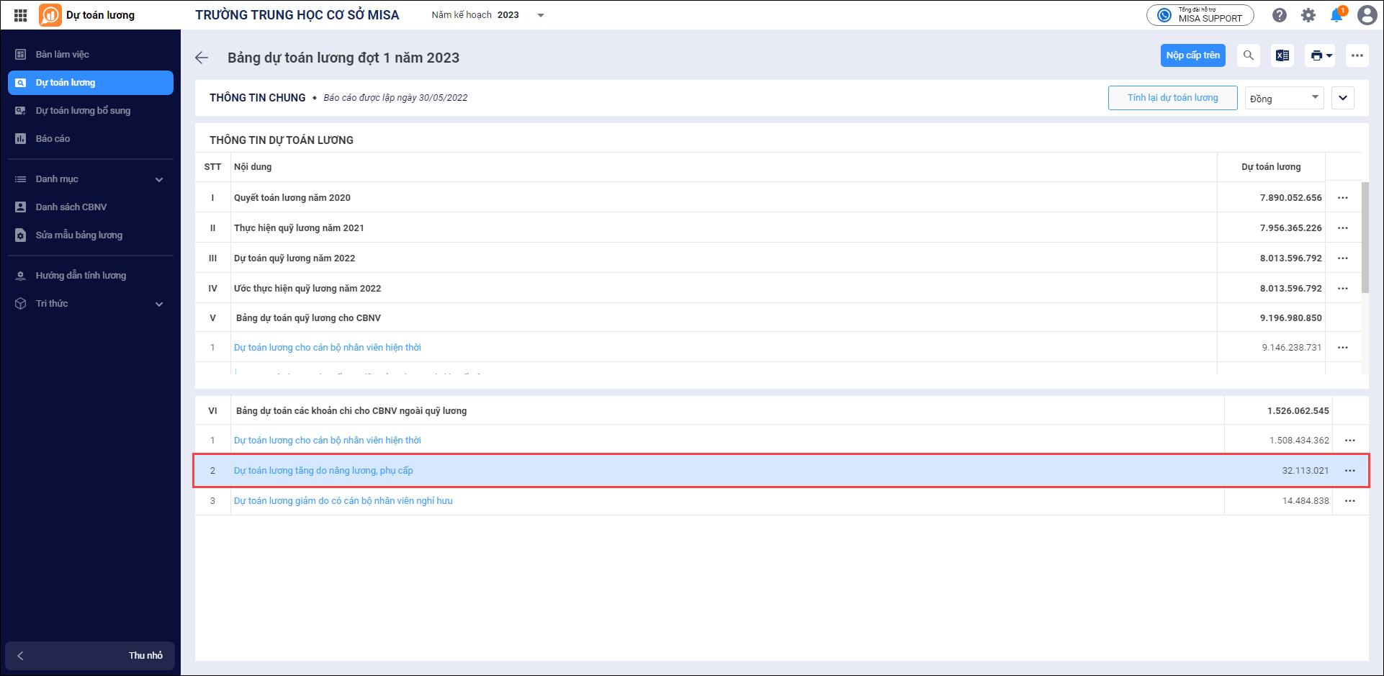Open the settings gear icon
This screenshot has width=1384, height=676.
point(1308,15)
